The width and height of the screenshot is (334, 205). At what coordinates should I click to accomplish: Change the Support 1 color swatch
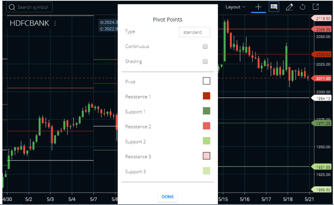tap(206, 111)
